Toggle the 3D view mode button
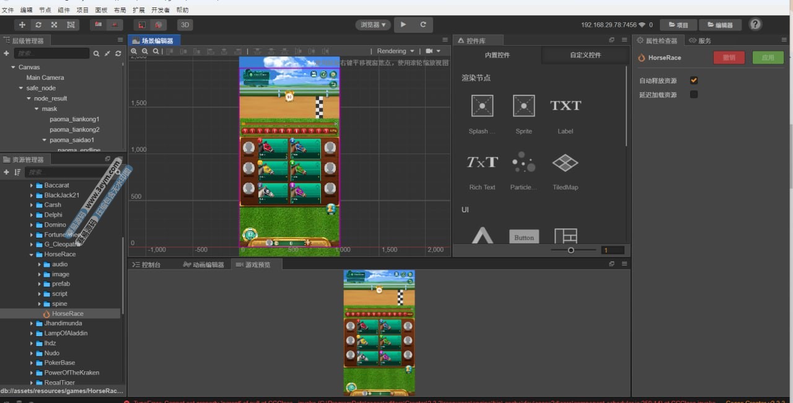The width and height of the screenshot is (793, 403). 185,25
